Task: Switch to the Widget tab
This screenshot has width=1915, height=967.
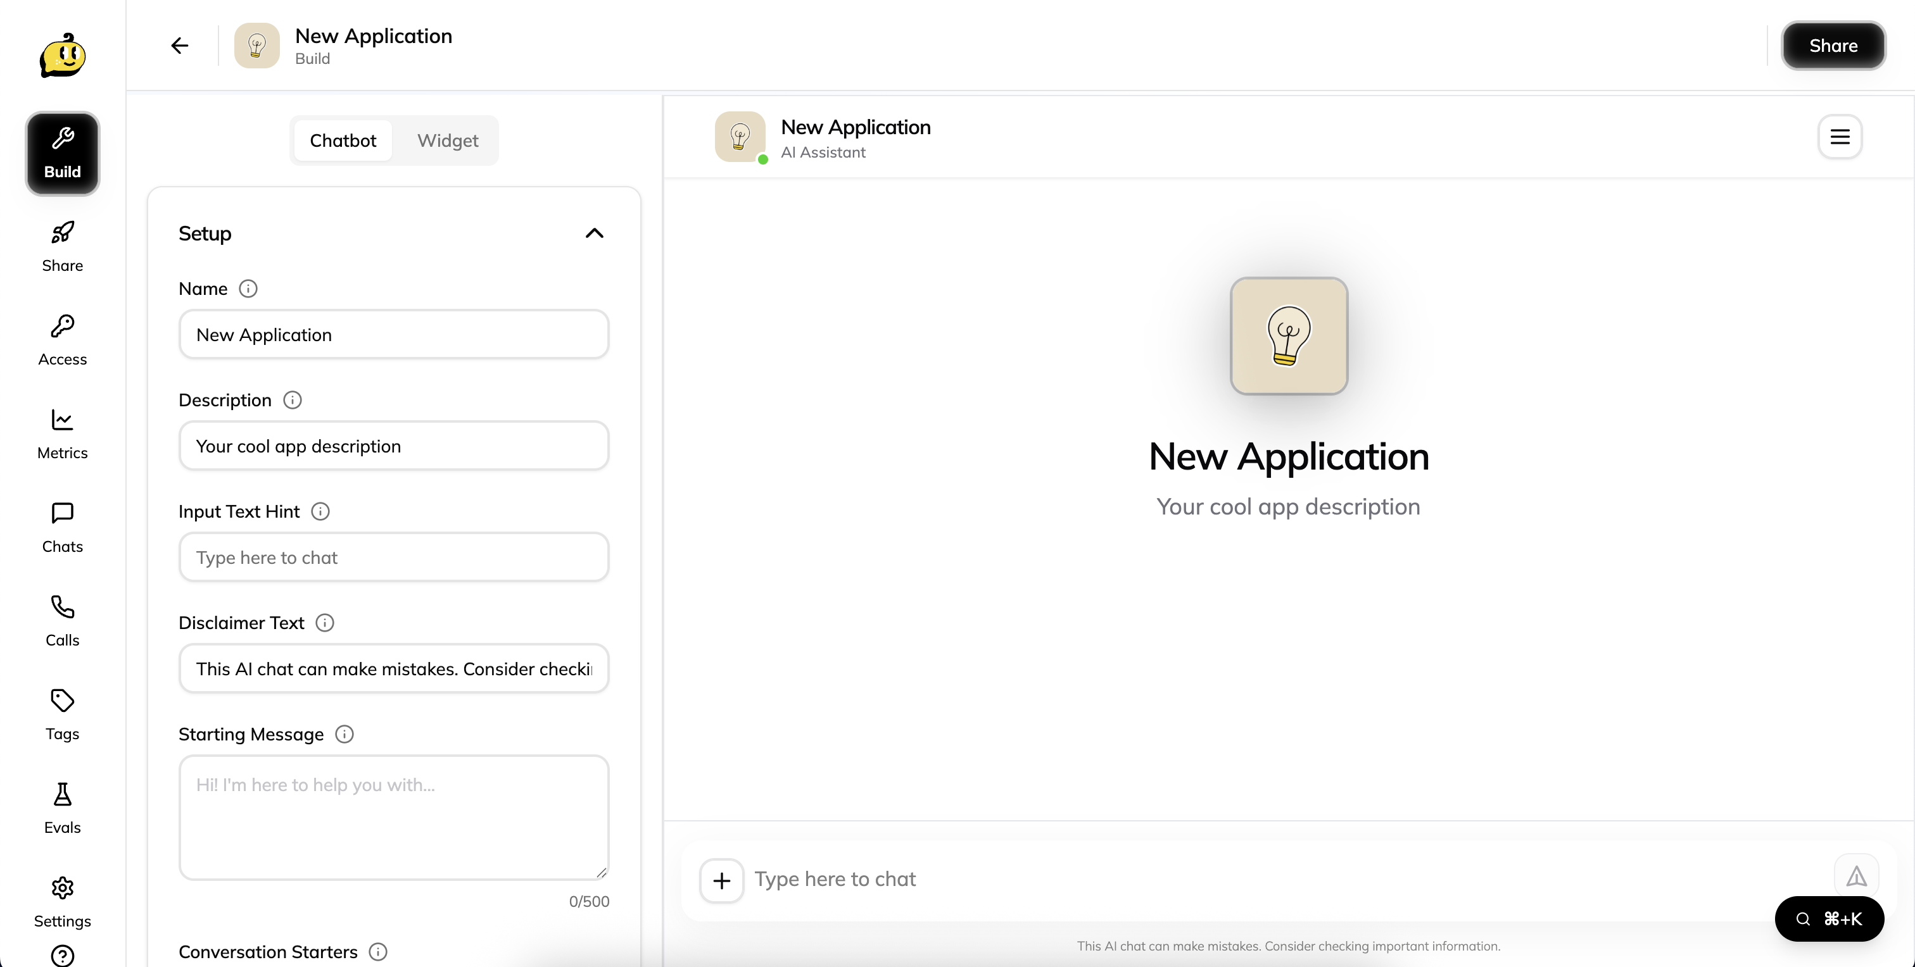Action: click(x=448, y=140)
